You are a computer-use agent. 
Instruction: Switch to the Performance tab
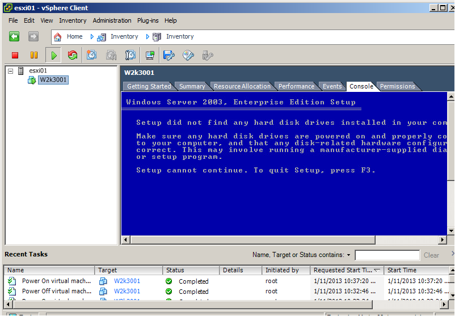pos(296,86)
